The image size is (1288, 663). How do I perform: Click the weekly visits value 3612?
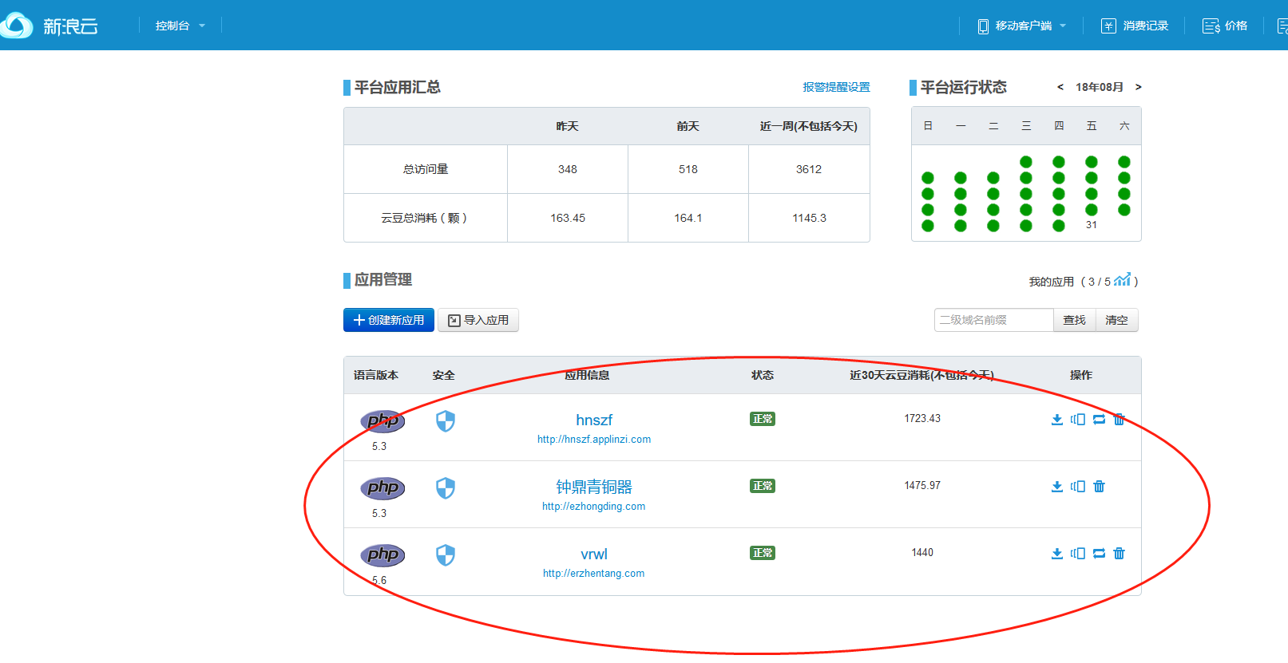tap(809, 169)
